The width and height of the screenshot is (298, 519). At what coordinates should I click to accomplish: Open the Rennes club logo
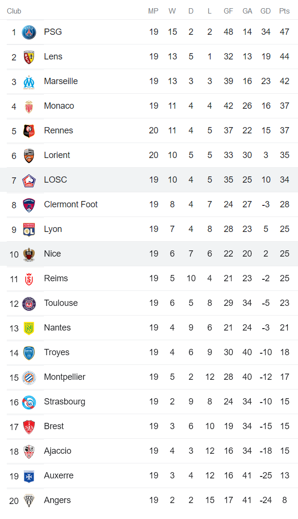[x=29, y=131]
